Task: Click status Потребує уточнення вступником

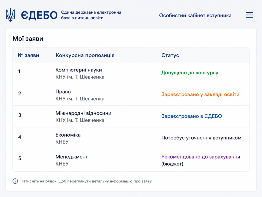Action: 201,138
